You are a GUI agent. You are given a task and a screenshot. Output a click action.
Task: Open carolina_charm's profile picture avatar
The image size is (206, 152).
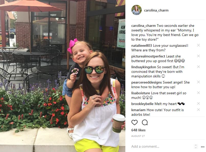pyautogui.click(x=137, y=10)
